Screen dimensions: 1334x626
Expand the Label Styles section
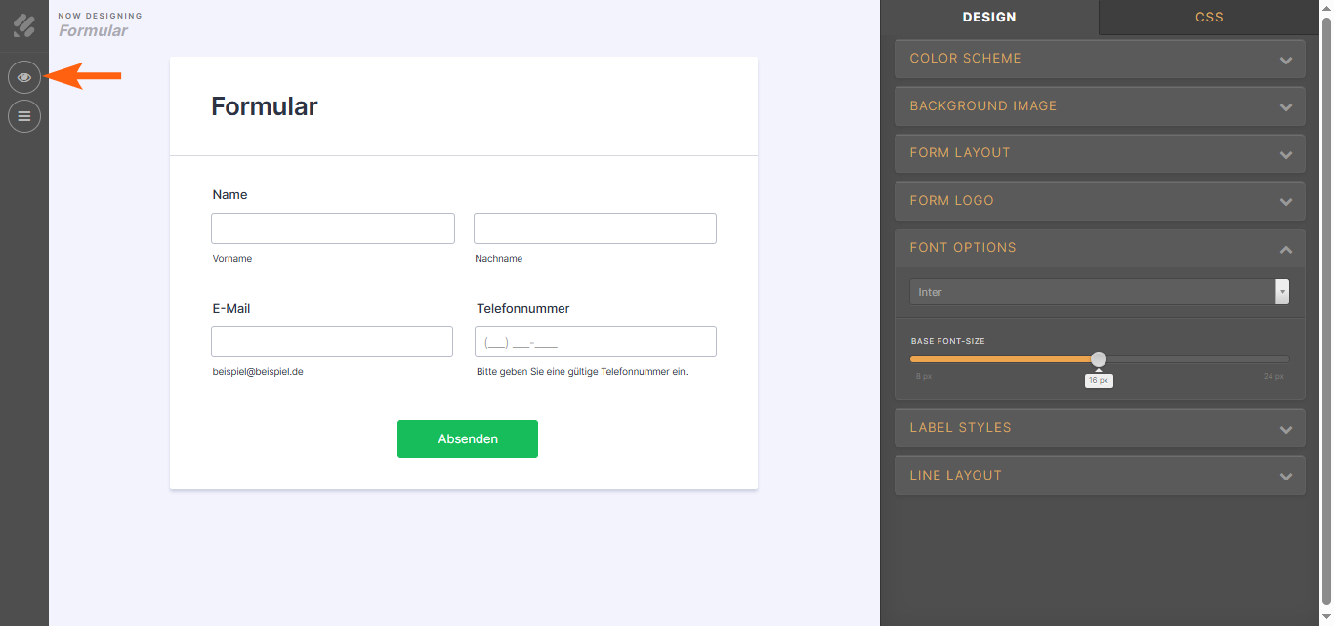point(1100,428)
